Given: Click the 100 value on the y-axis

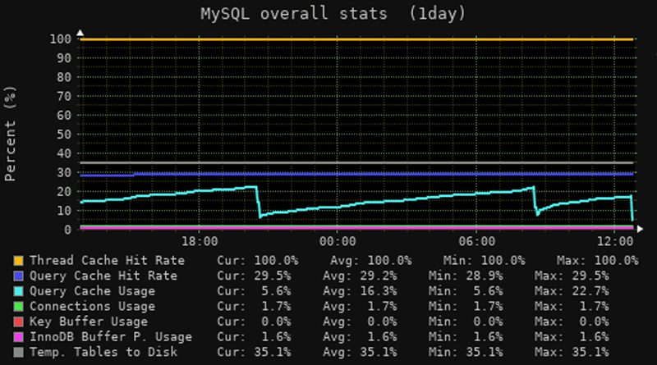Looking at the screenshot, I should coord(60,39).
